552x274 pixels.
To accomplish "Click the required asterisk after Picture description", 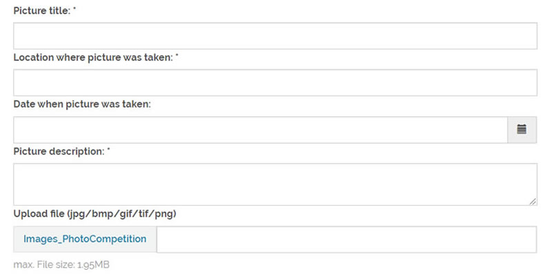I will click(108, 150).
